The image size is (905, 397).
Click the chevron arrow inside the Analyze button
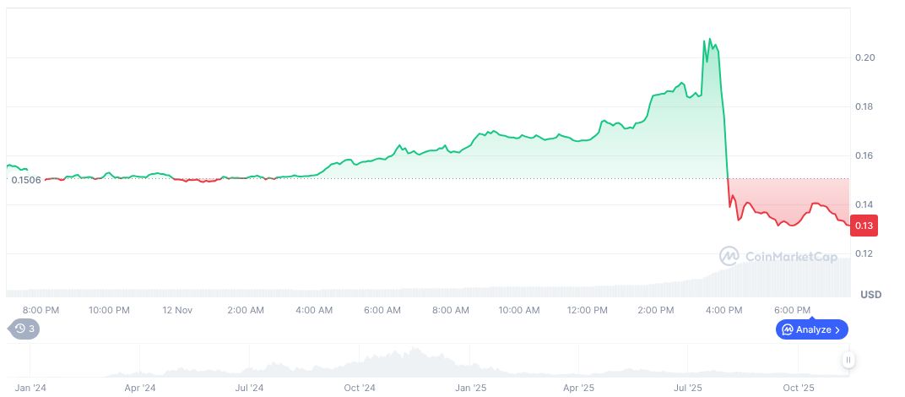point(837,329)
